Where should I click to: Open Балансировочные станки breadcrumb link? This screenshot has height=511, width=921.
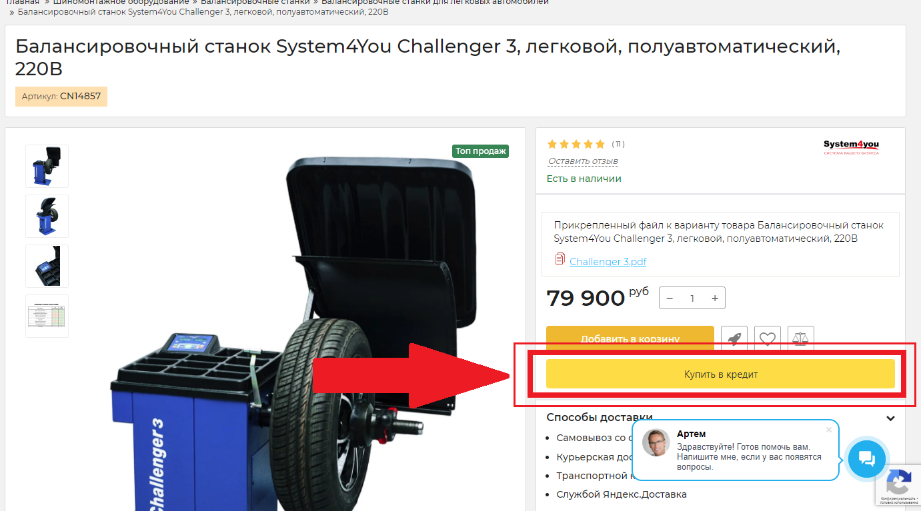click(x=255, y=2)
